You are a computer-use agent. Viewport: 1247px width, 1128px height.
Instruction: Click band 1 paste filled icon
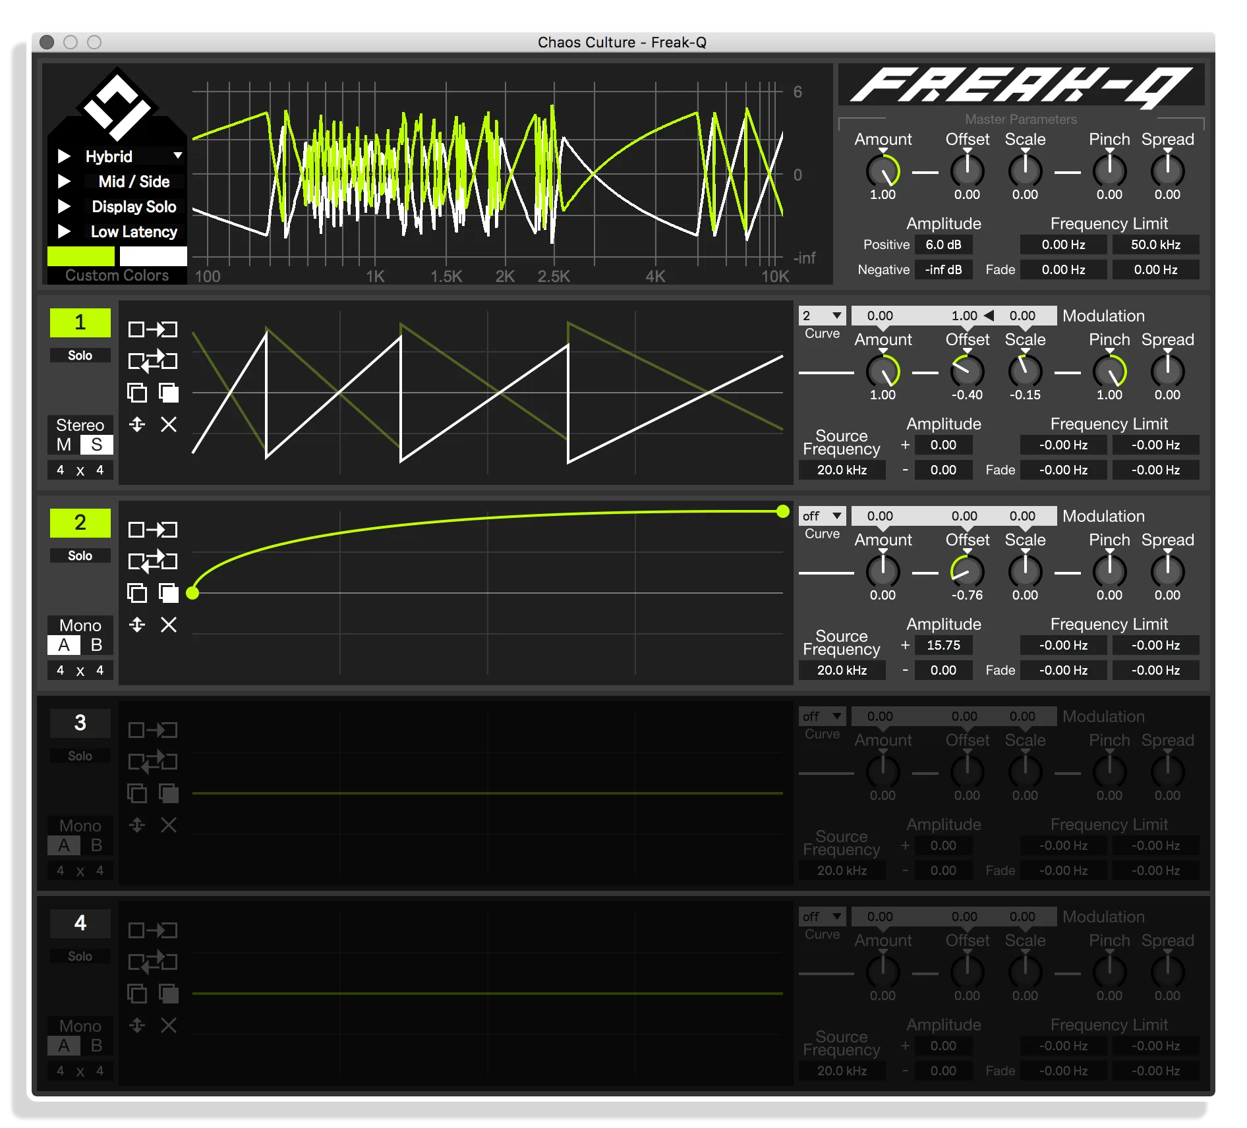[169, 393]
